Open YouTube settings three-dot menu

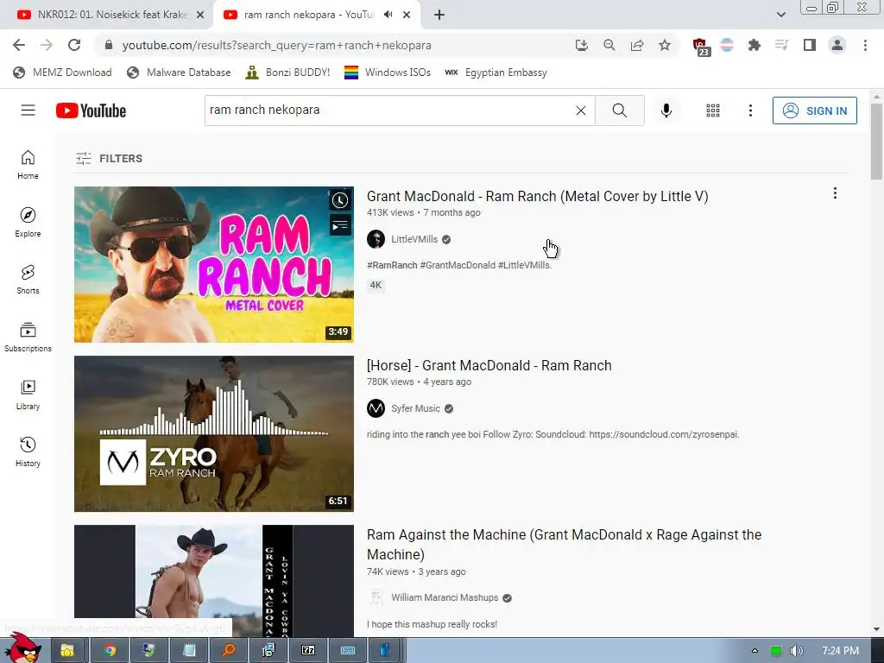point(750,110)
